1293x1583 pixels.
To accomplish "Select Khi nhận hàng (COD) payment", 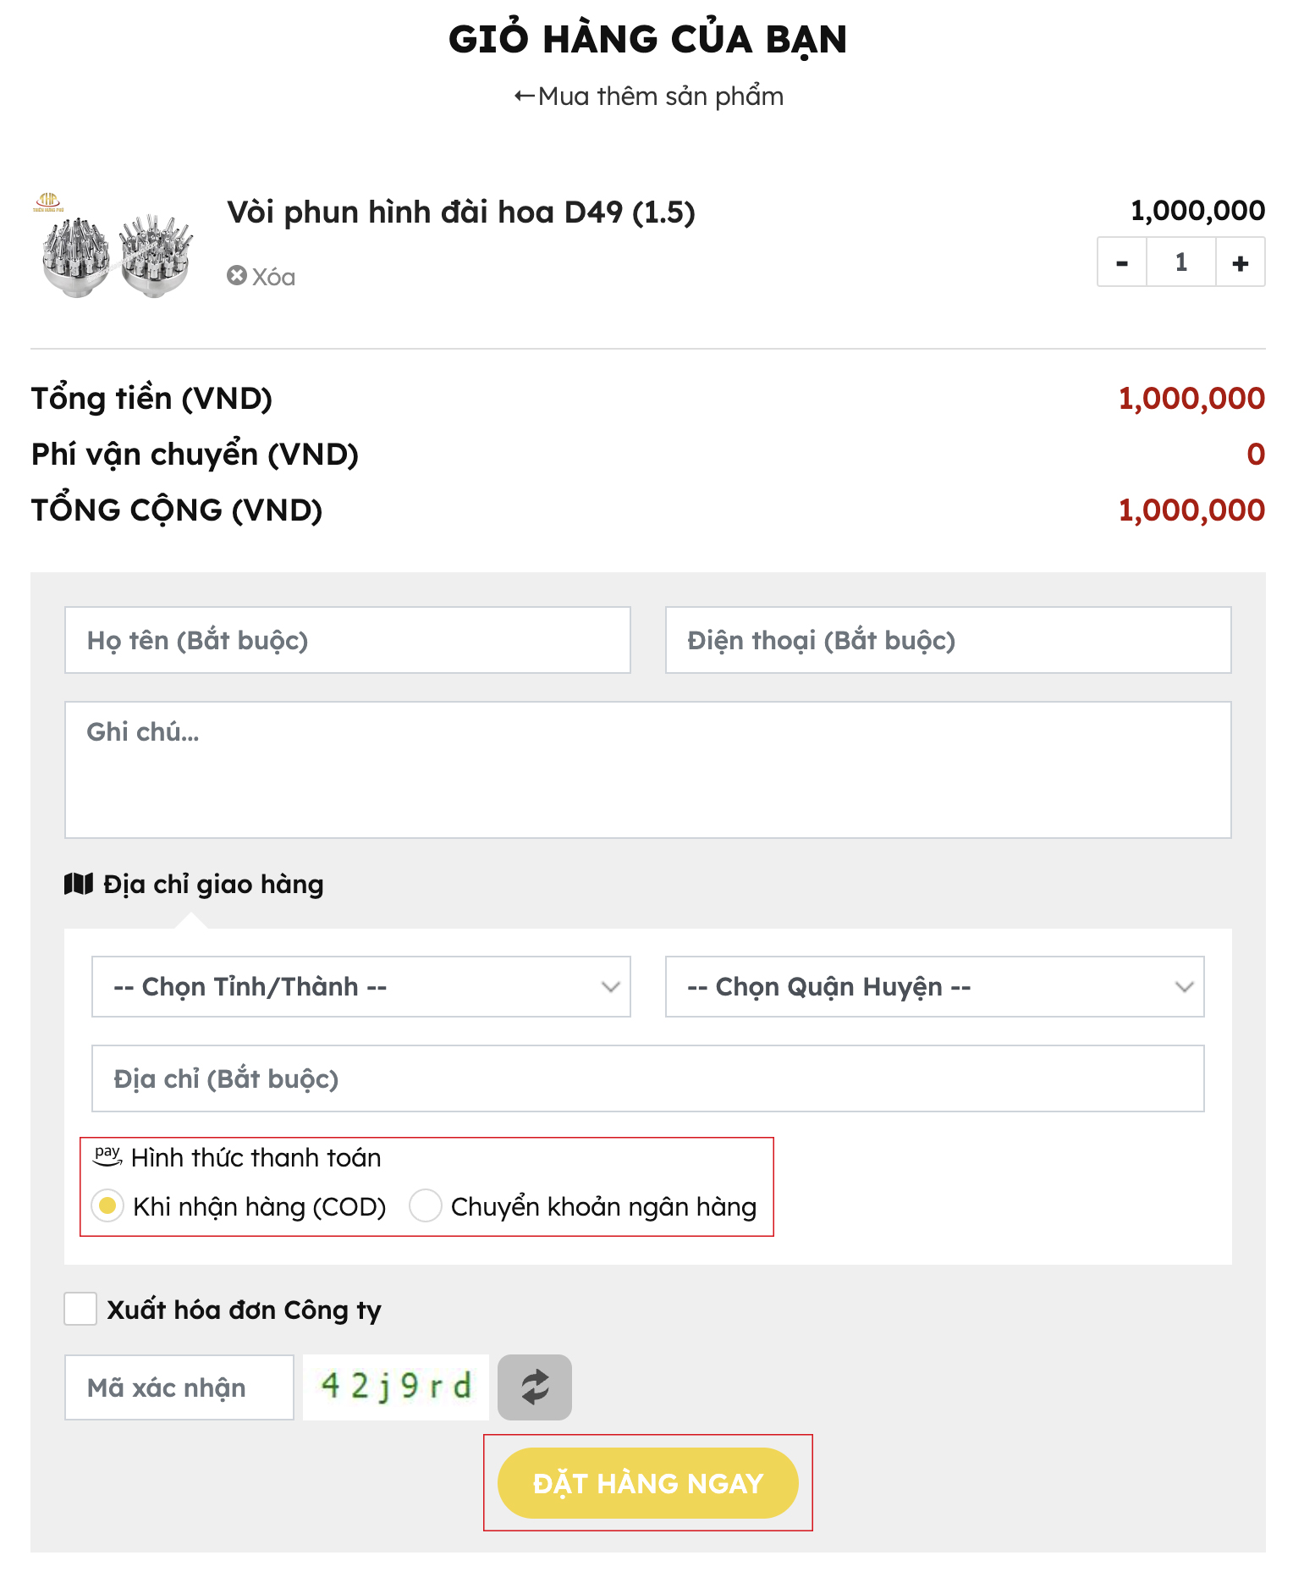I will point(108,1205).
